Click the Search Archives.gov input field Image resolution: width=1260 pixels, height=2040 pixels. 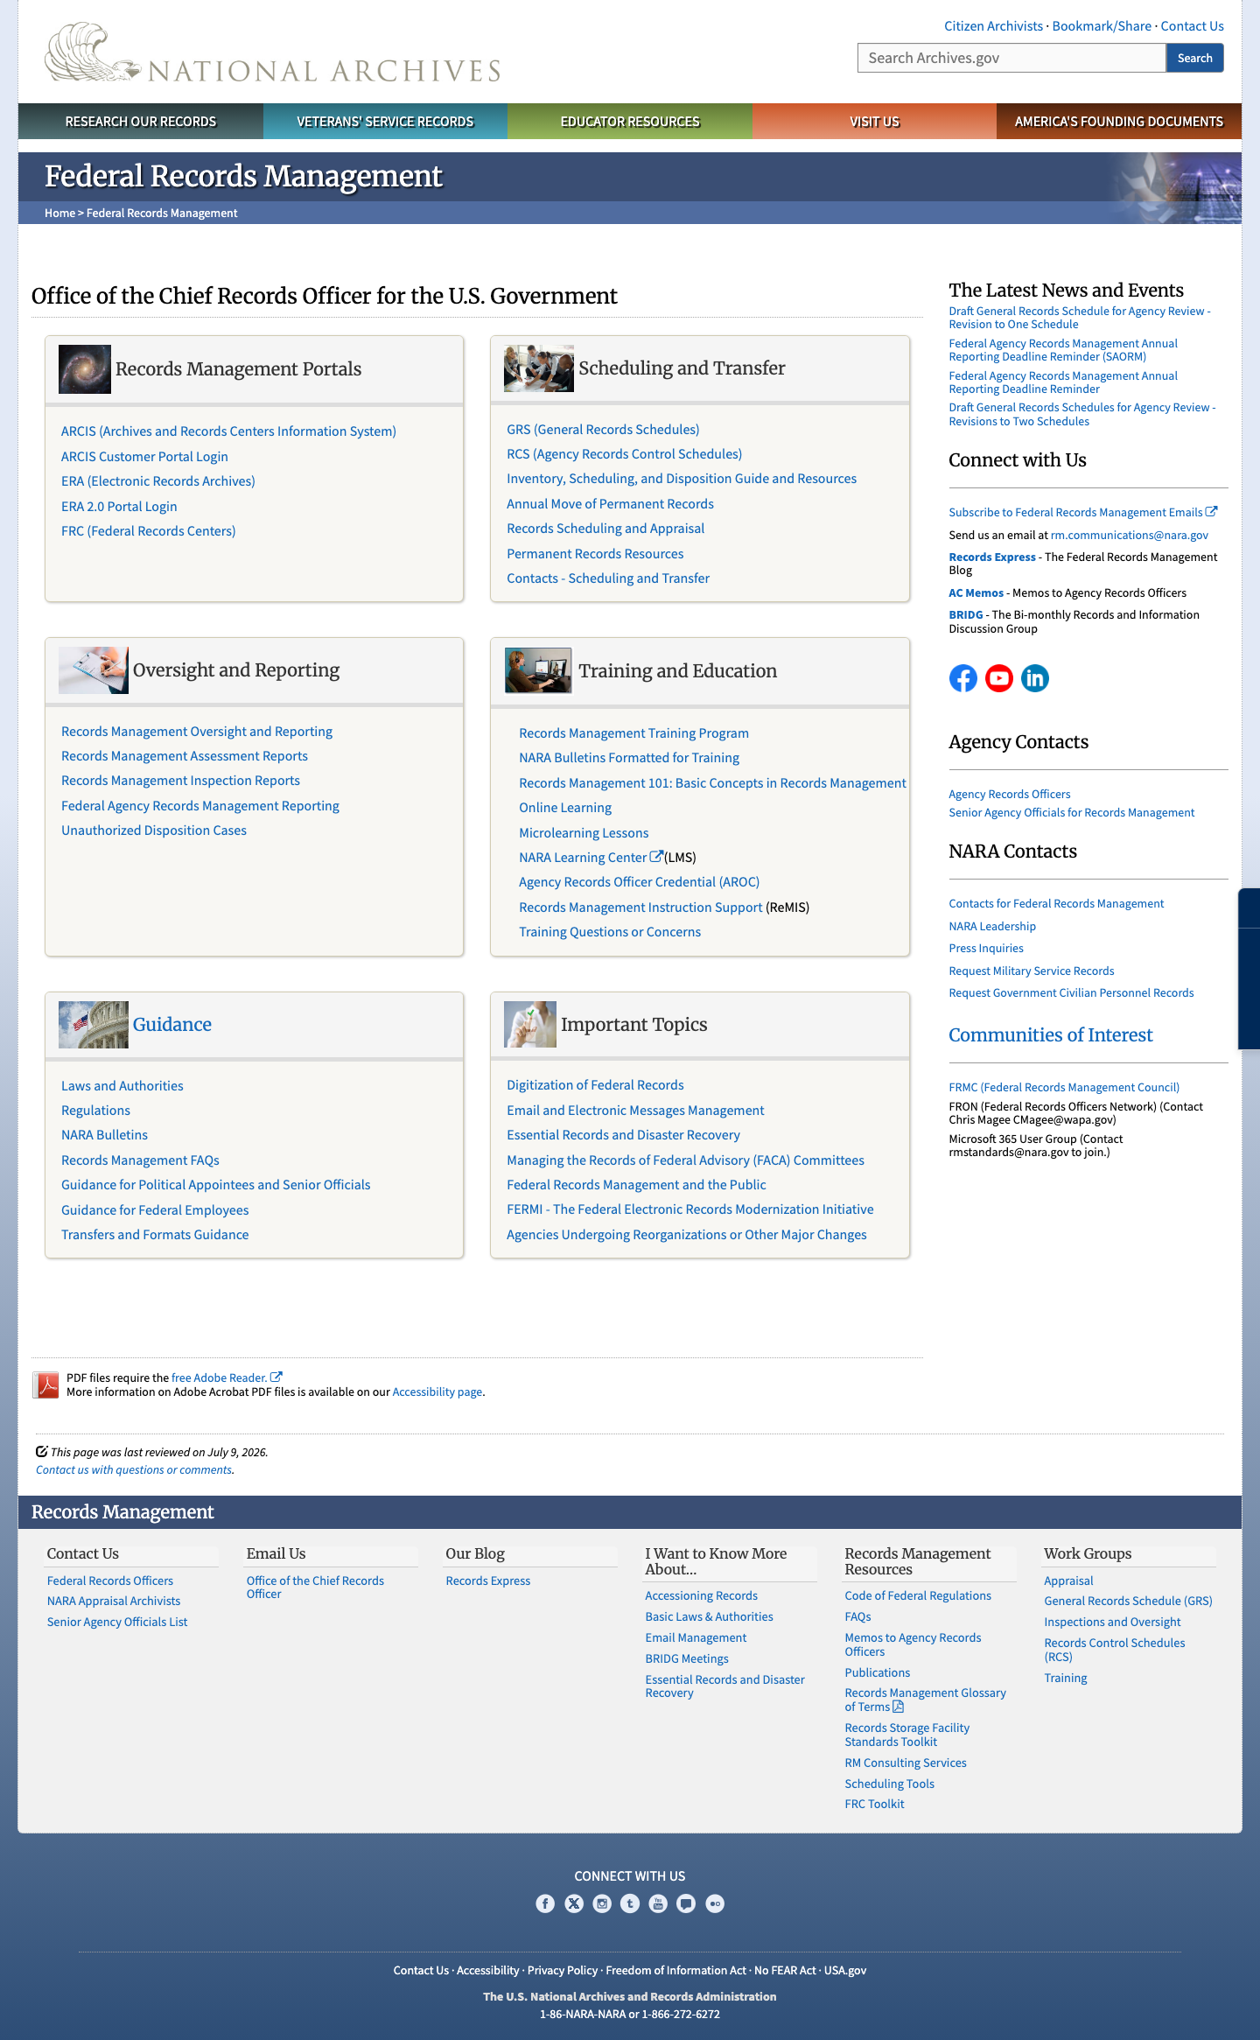click(x=1011, y=58)
